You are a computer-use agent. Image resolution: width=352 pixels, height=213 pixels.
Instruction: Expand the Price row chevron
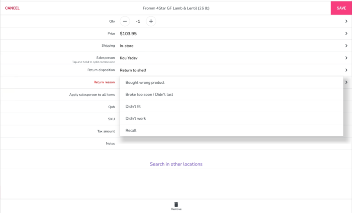pos(346,34)
